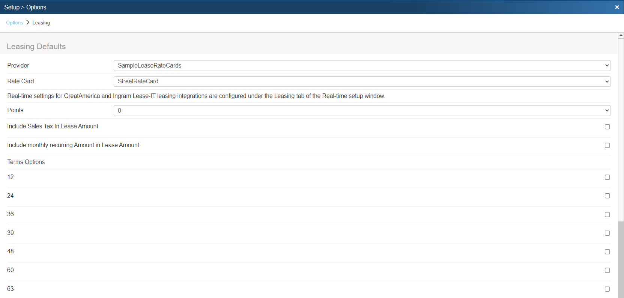Click the Leasing breadcrumb item
624x298 pixels.
click(x=41, y=23)
